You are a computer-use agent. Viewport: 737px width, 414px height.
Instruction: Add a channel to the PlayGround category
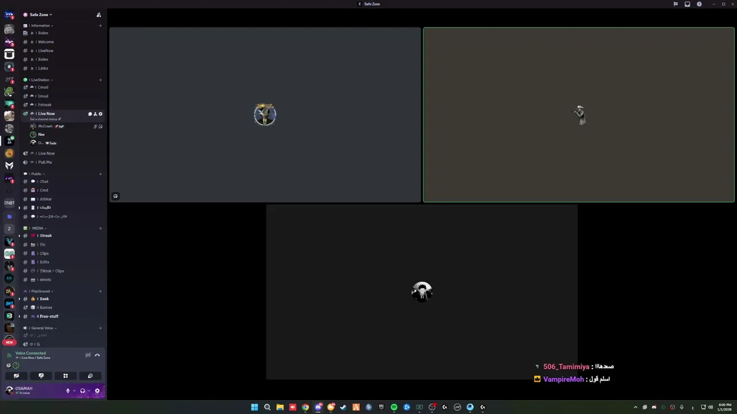pos(100,291)
